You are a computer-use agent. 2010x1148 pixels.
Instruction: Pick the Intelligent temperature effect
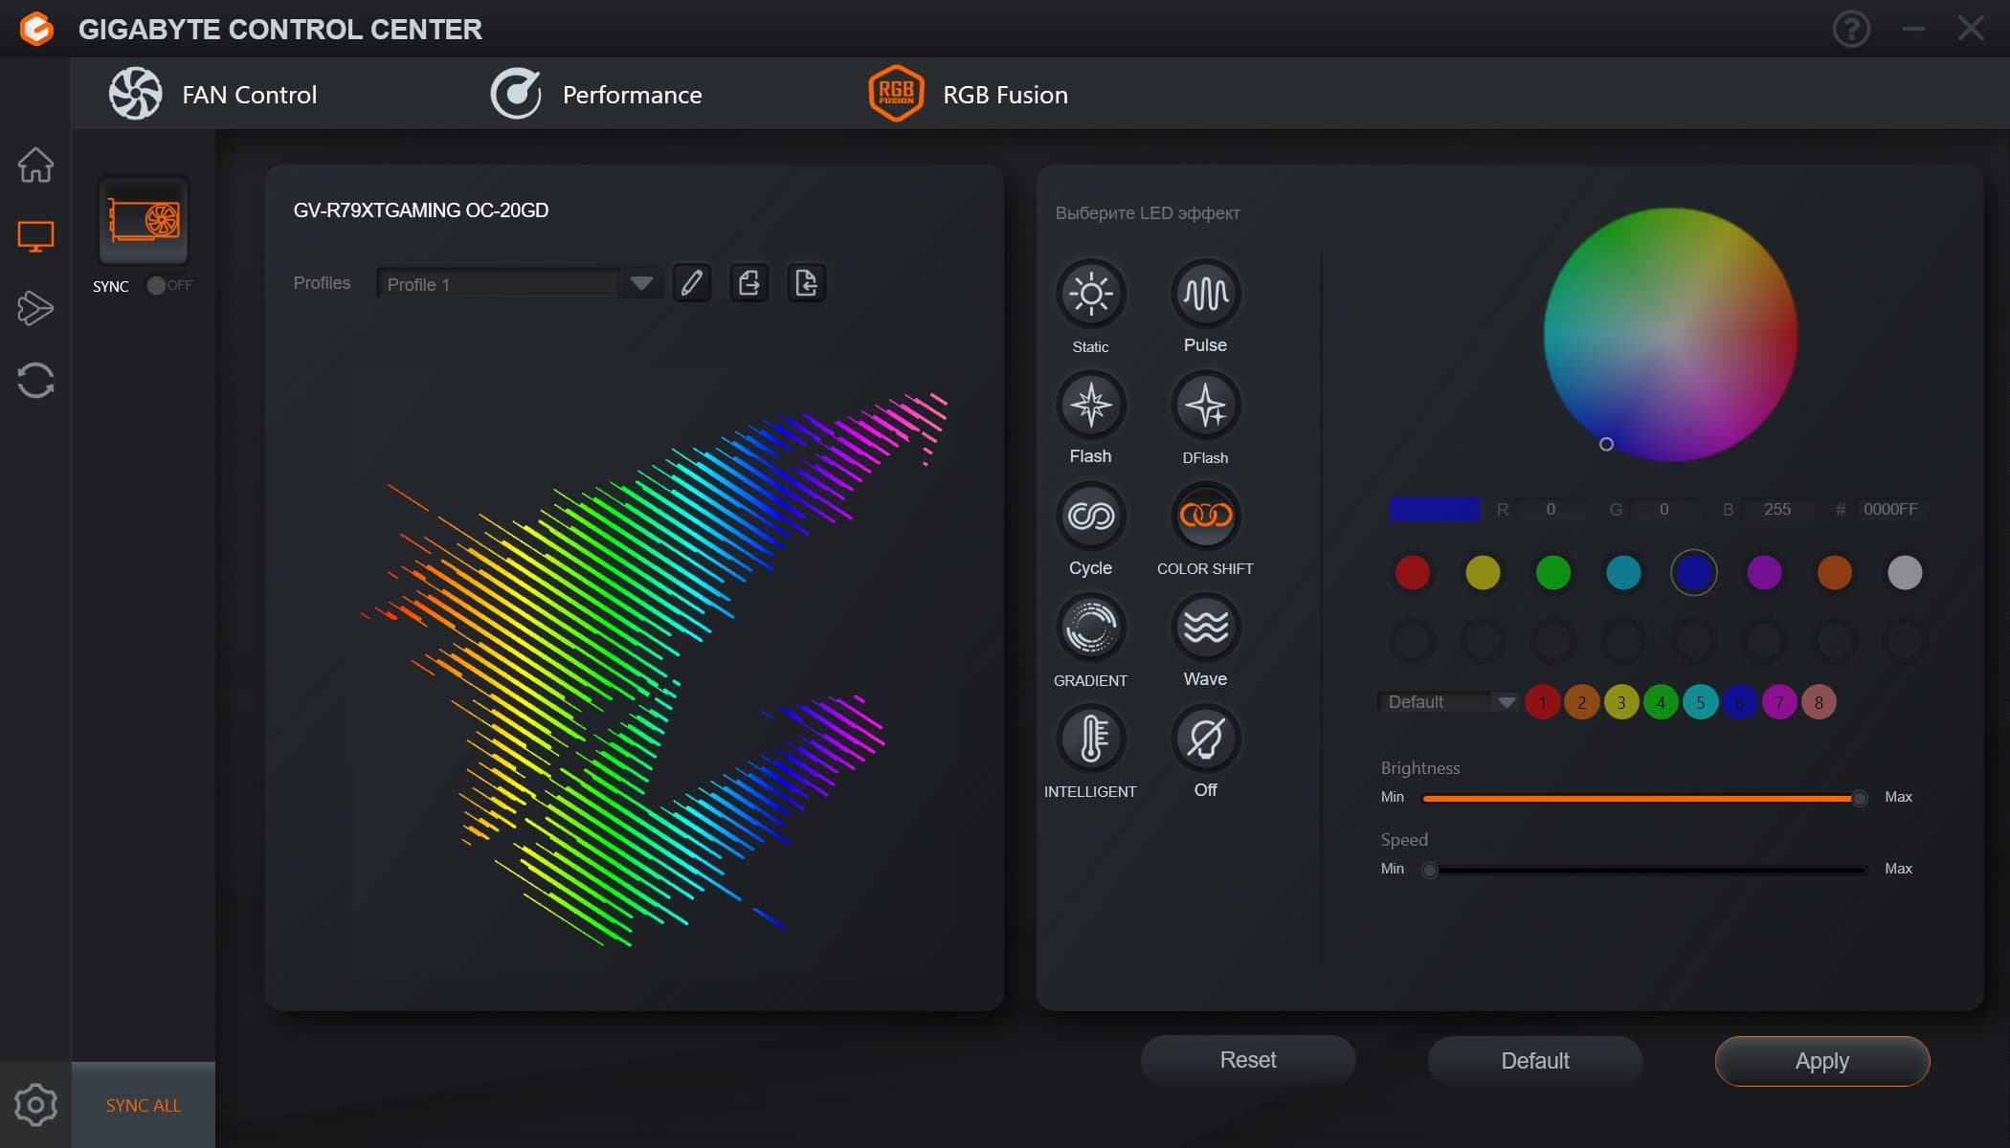pos(1090,739)
